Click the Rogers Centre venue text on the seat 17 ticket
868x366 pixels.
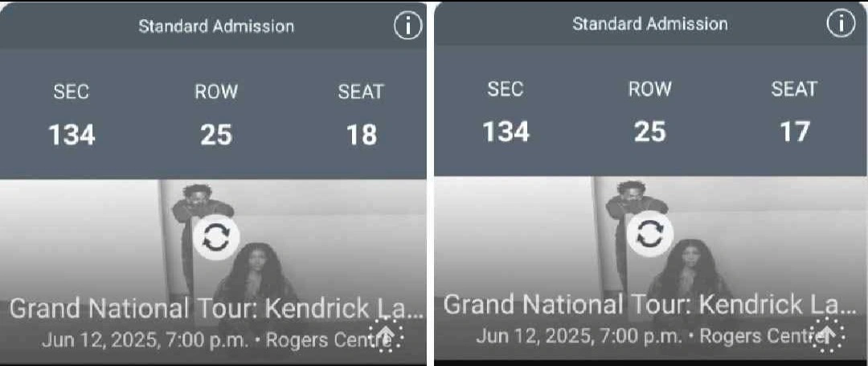click(760, 335)
